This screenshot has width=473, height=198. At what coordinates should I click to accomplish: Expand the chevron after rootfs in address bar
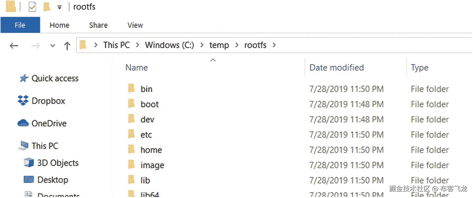pyautogui.click(x=274, y=45)
